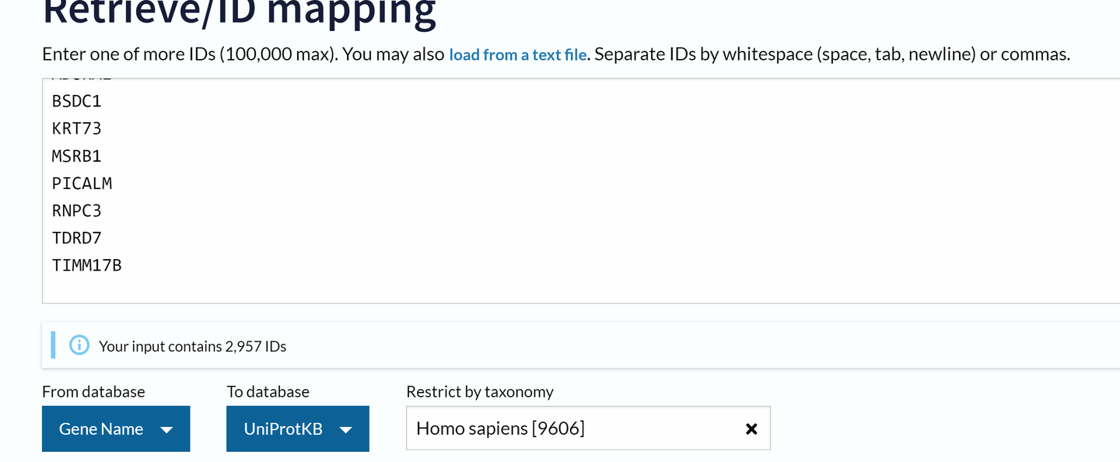
Task: Place cursor on the BSDC1 line
Action: tap(77, 101)
